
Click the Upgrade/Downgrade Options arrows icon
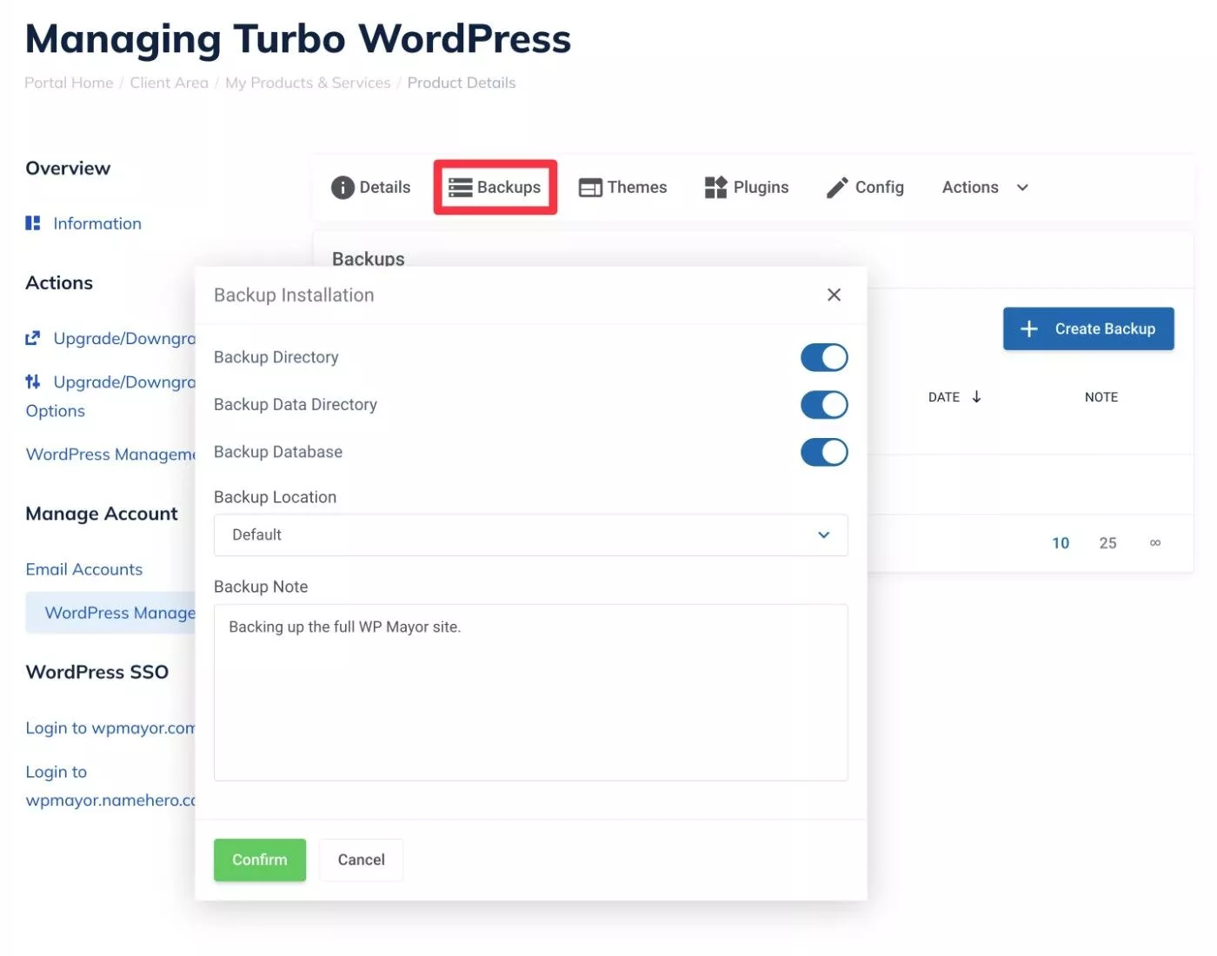pos(33,382)
